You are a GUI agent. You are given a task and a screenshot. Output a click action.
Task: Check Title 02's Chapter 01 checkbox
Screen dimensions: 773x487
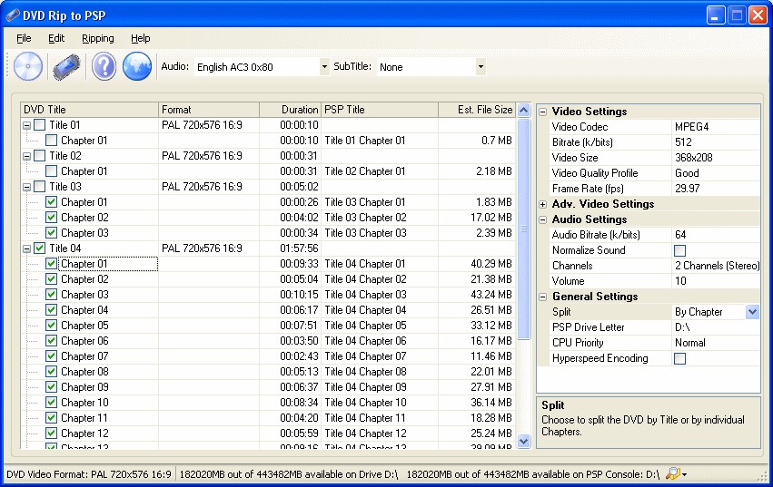[51, 171]
